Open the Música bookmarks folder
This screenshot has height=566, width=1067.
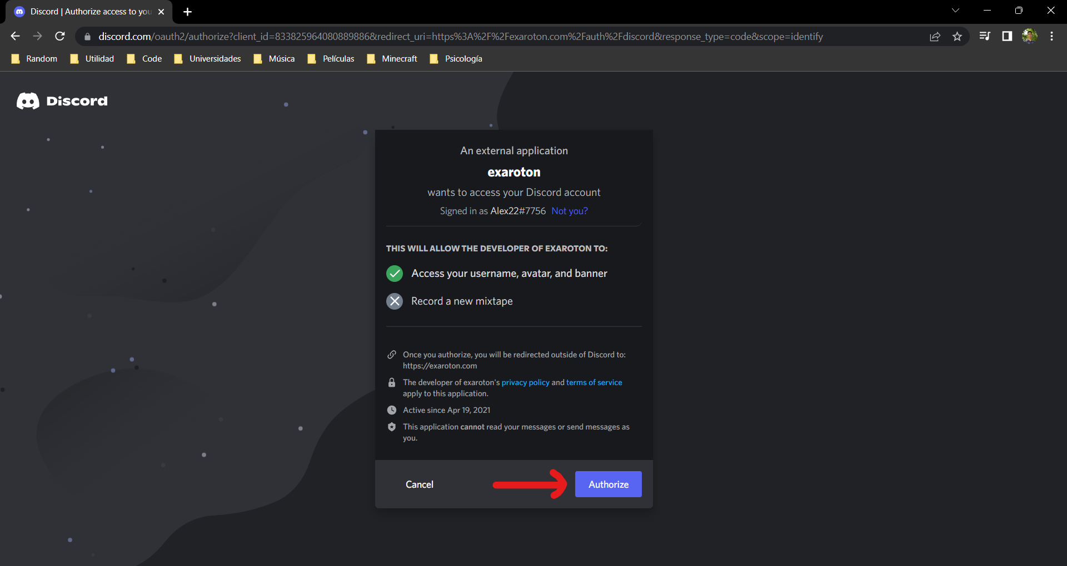[x=274, y=59]
